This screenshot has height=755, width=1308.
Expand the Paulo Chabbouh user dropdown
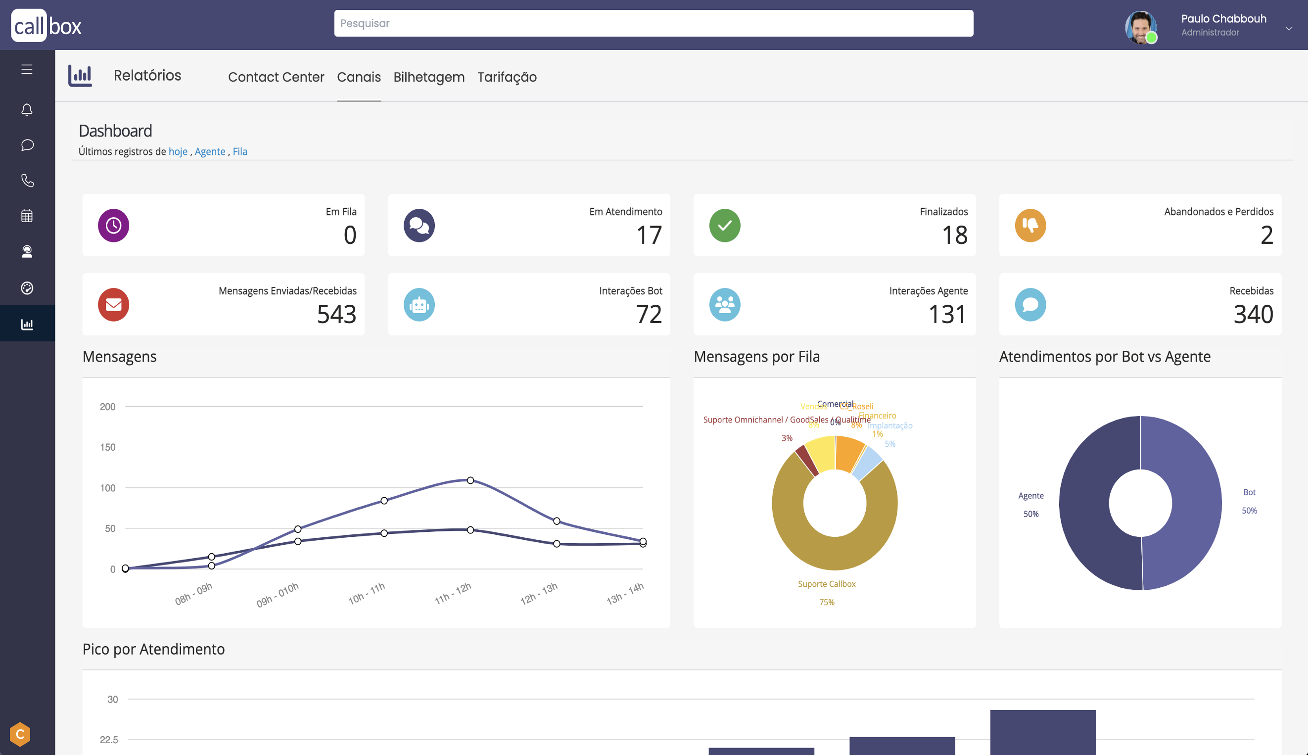pos(1288,29)
